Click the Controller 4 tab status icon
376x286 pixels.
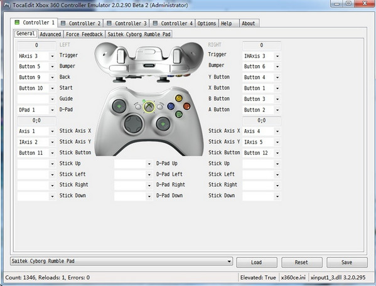pos(155,23)
